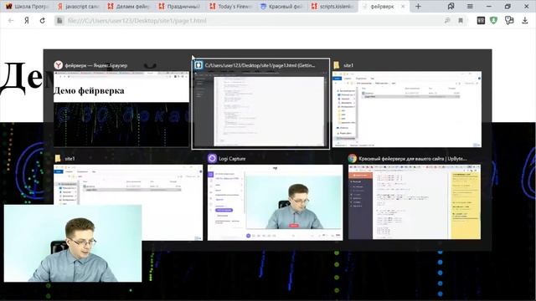Click the file icon in the address bar
The image size is (536, 301).
[59, 20]
